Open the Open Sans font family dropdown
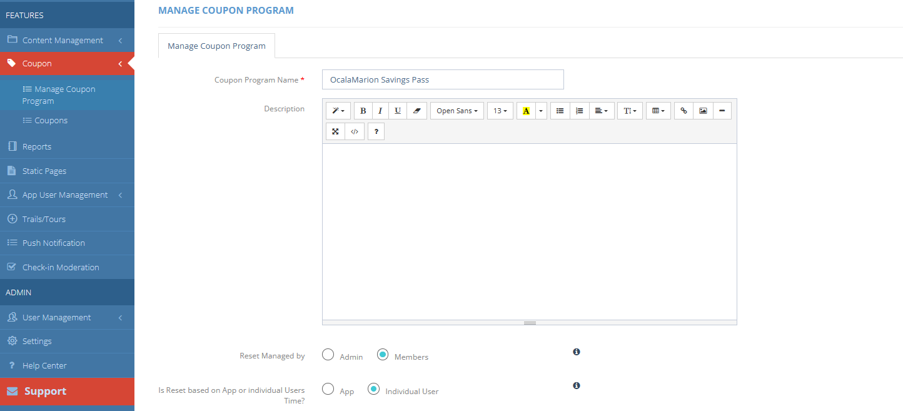The height and width of the screenshot is (411, 903). pos(457,111)
